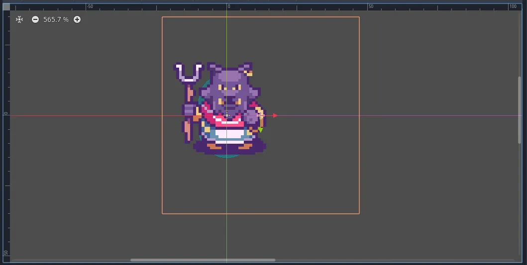
Task: Click the ruler corner box
Action: pos(6,7)
